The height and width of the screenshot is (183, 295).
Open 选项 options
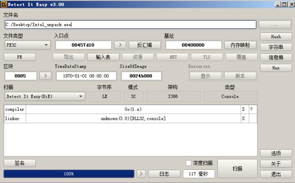276,154
